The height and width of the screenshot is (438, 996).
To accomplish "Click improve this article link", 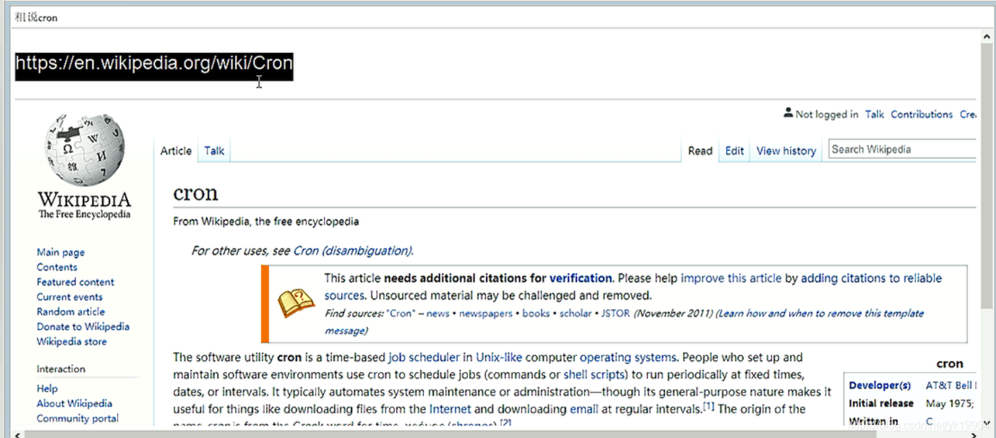I will 731,278.
